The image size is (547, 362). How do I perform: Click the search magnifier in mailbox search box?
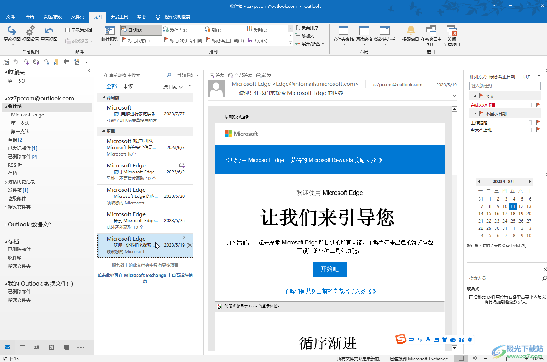pyautogui.click(x=169, y=75)
